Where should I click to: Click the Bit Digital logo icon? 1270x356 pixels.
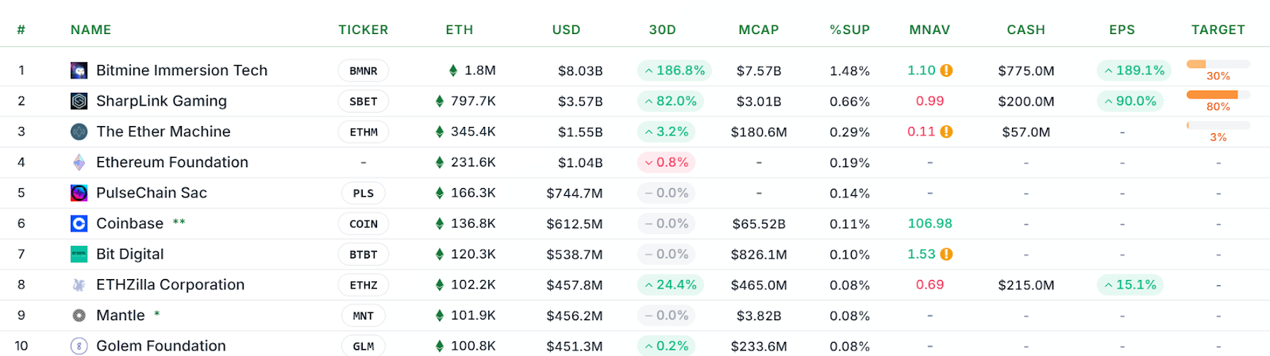click(79, 255)
